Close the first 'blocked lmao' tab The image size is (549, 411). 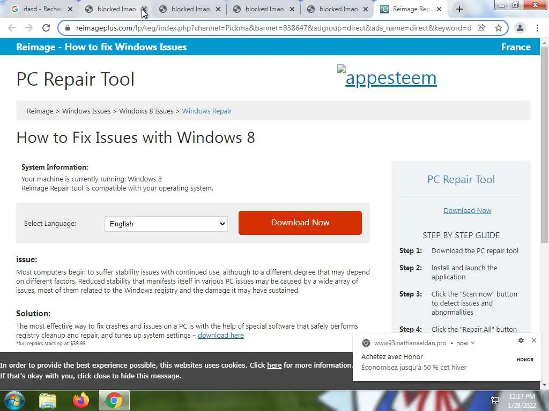(x=144, y=9)
